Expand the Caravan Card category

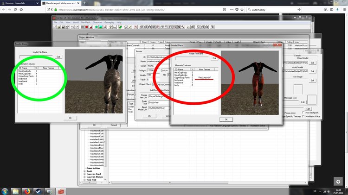(x=84, y=174)
